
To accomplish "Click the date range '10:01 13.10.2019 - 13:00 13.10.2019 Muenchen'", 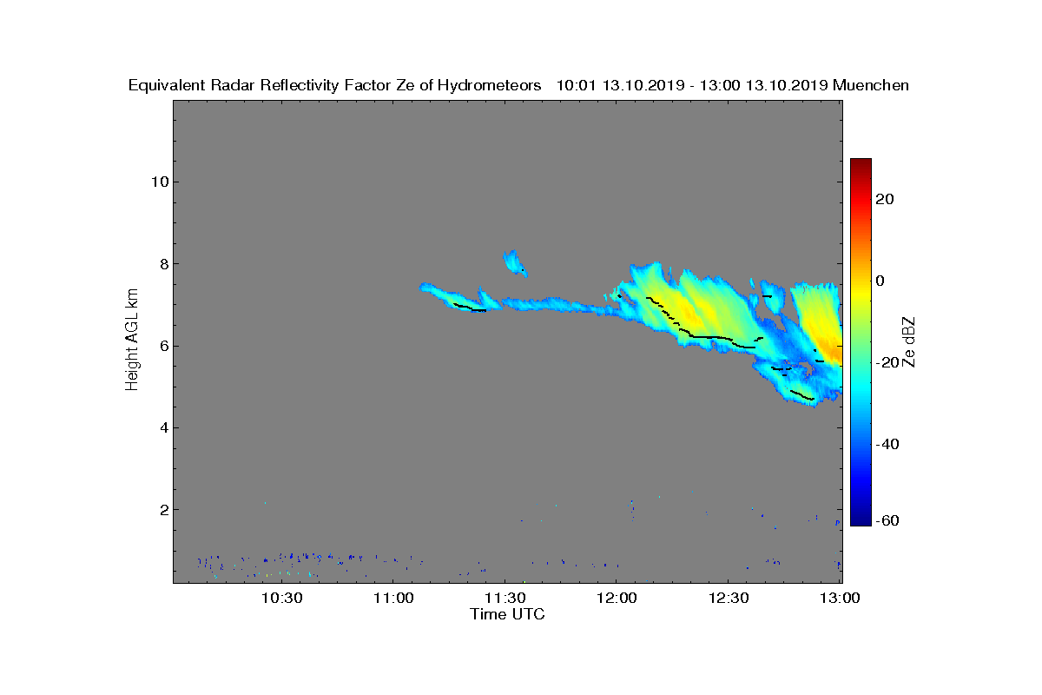I will 732,85.
